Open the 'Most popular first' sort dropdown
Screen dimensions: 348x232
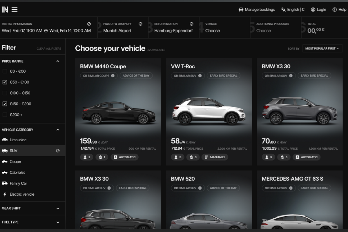(x=322, y=48)
